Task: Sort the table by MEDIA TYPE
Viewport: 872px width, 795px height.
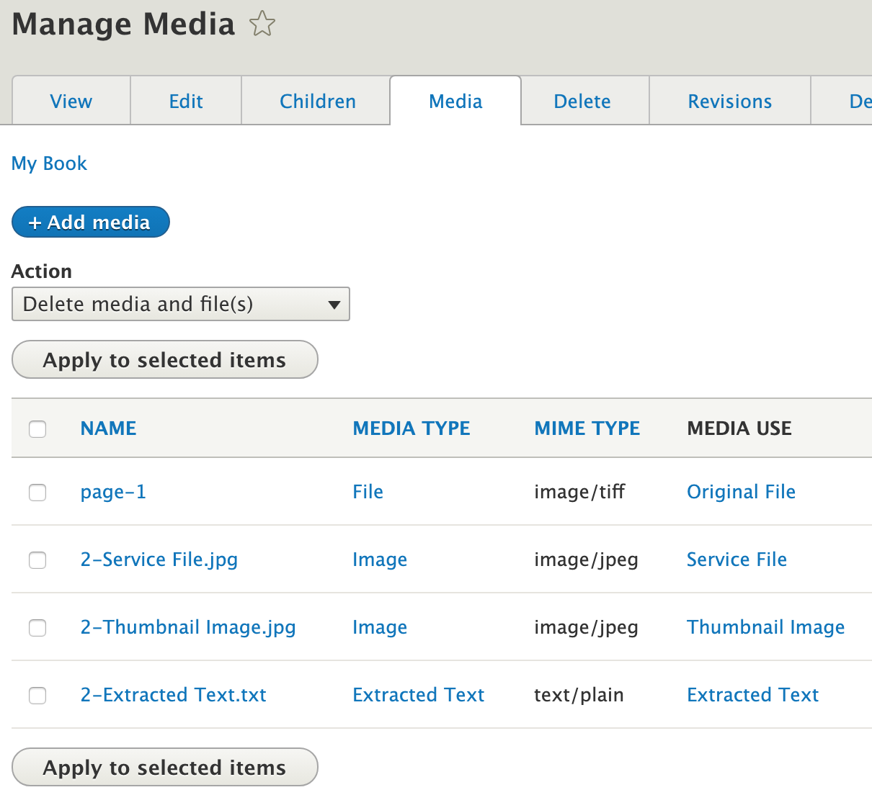Action: 411,428
